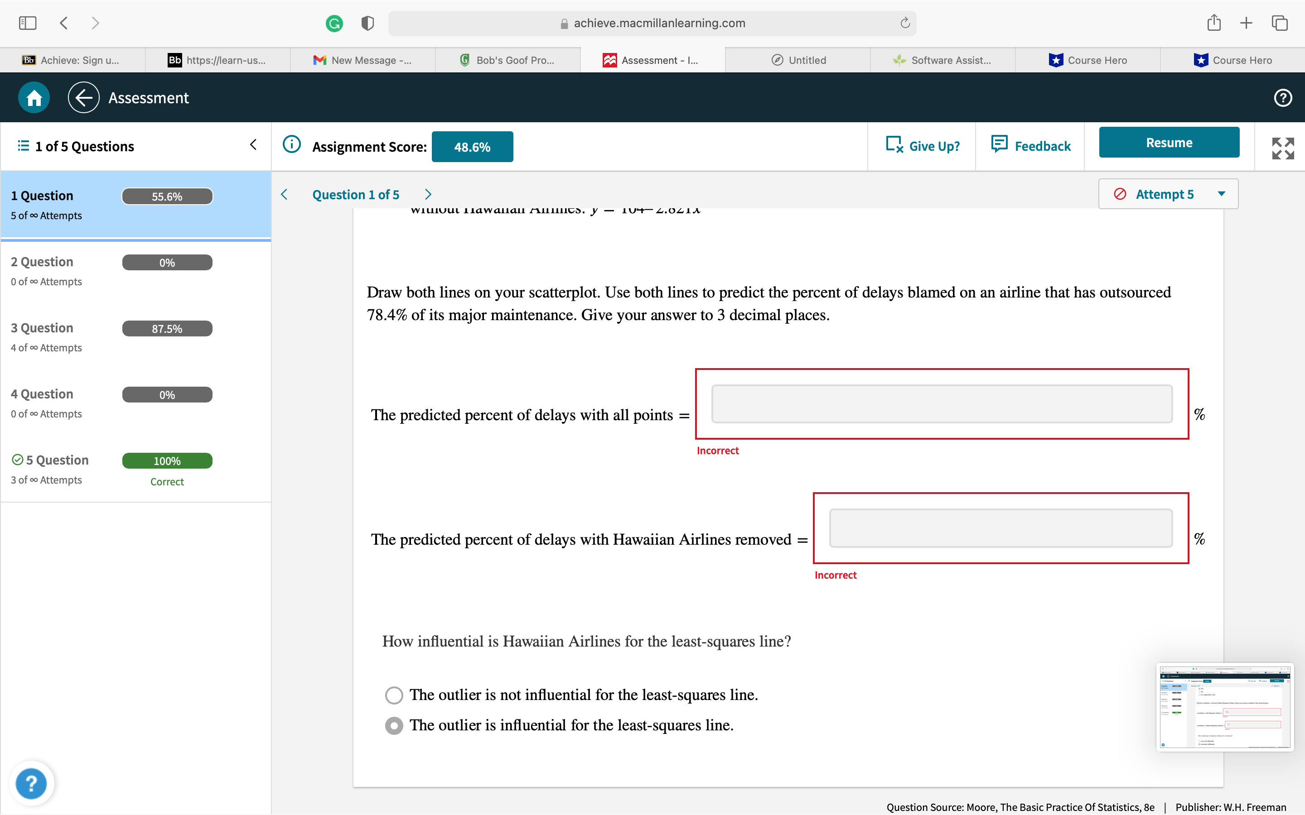Viewport: 1305px width, 815px height.
Task: Select 'The outlier is influential' option
Action: [394, 725]
